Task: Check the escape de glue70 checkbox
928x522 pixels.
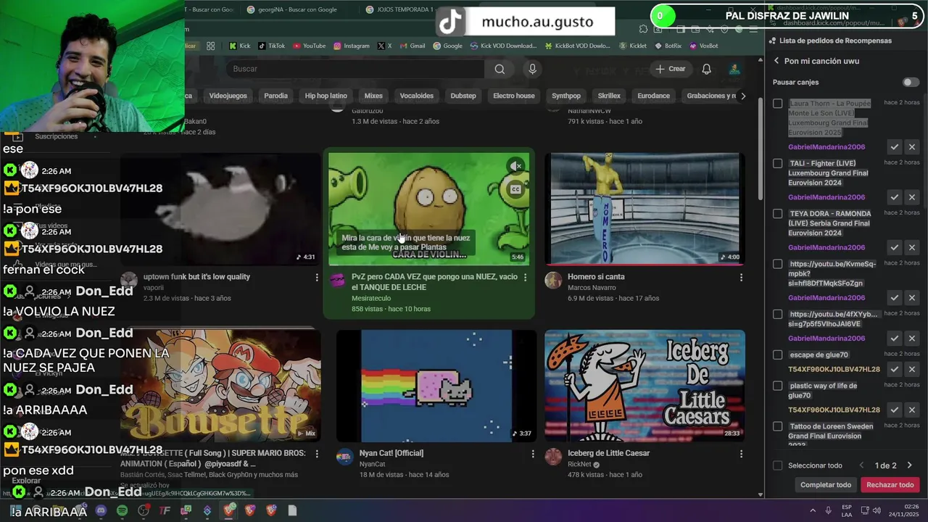Action: point(777,355)
